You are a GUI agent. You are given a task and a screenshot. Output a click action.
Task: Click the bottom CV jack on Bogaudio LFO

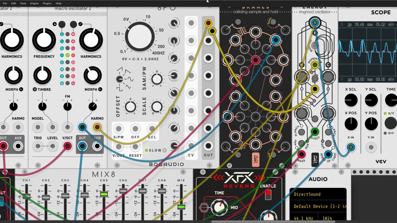pyautogui.click(x=191, y=146)
